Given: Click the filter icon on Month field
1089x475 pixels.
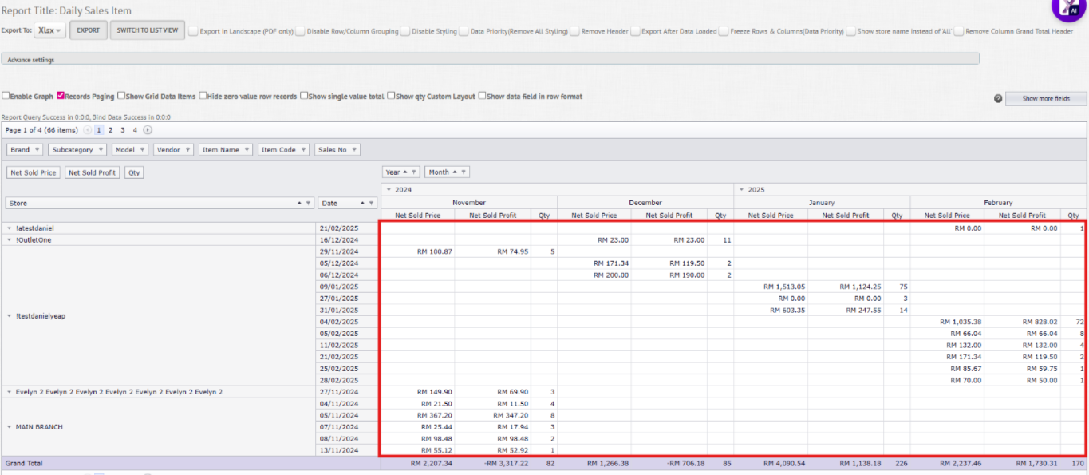Looking at the screenshot, I should (x=463, y=172).
